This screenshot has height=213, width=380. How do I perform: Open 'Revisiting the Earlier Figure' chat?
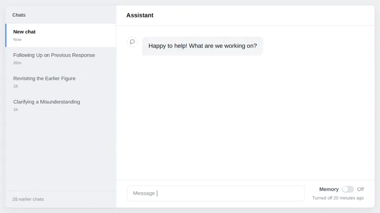click(x=61, y=82)
